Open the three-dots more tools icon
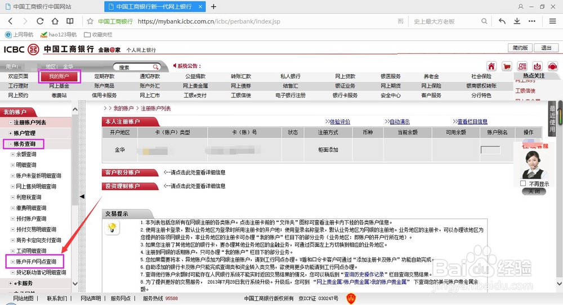Image resolution: width=563 pixels, height=305 pixels. (x=532, y=21)
